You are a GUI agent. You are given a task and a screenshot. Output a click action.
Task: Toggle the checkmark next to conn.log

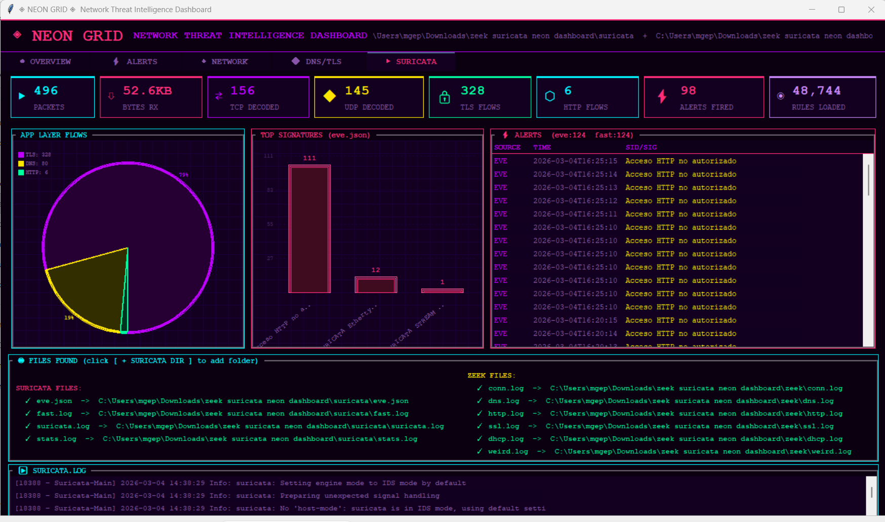(479, 388)
